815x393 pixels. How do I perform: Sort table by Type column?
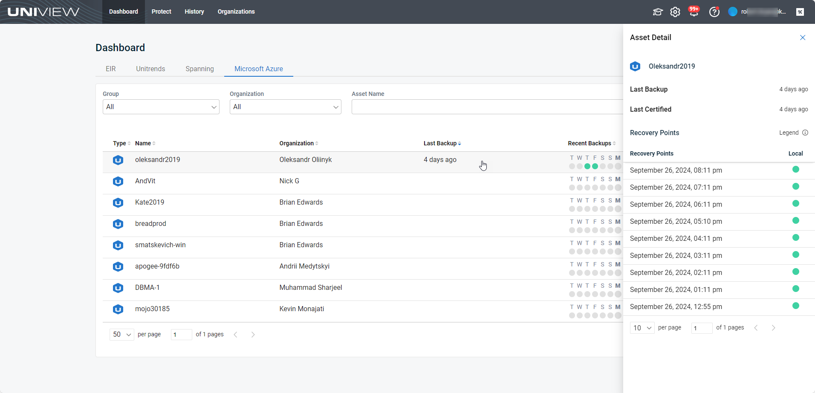pos(121,143)
